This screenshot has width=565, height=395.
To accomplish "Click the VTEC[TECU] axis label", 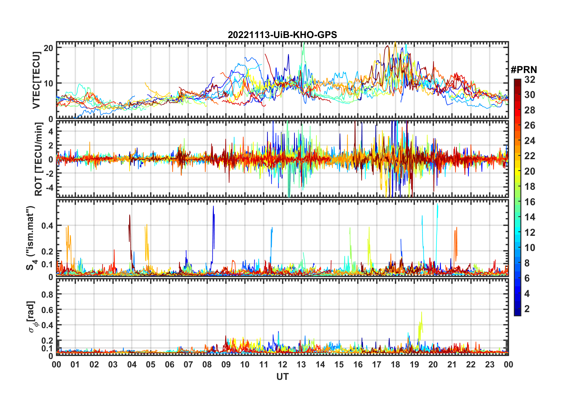I will pos(36,80).
